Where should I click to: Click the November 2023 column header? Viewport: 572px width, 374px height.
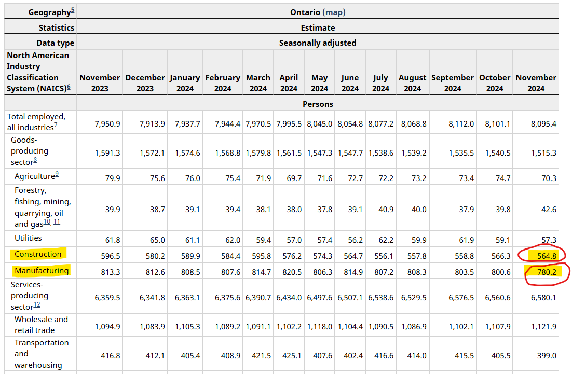pyautogui.click(x=100, y=83)
